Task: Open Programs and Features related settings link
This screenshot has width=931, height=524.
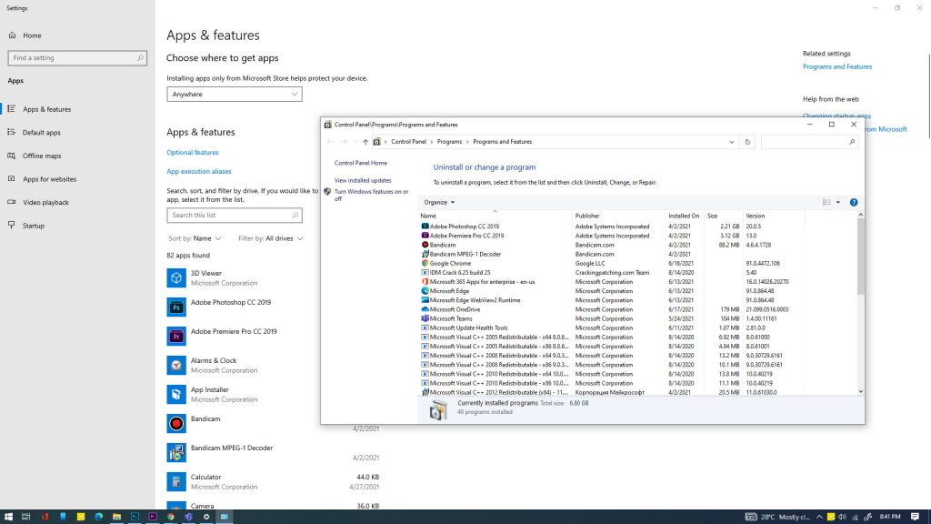Action: coord(837,66)
